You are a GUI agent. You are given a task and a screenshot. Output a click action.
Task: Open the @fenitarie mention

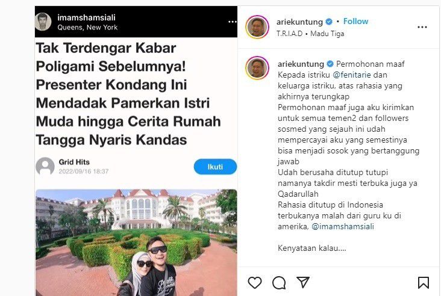point(352,75)
